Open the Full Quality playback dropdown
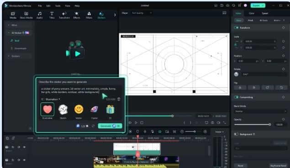The width and height of the screenshot is (290, 168). 142,13
